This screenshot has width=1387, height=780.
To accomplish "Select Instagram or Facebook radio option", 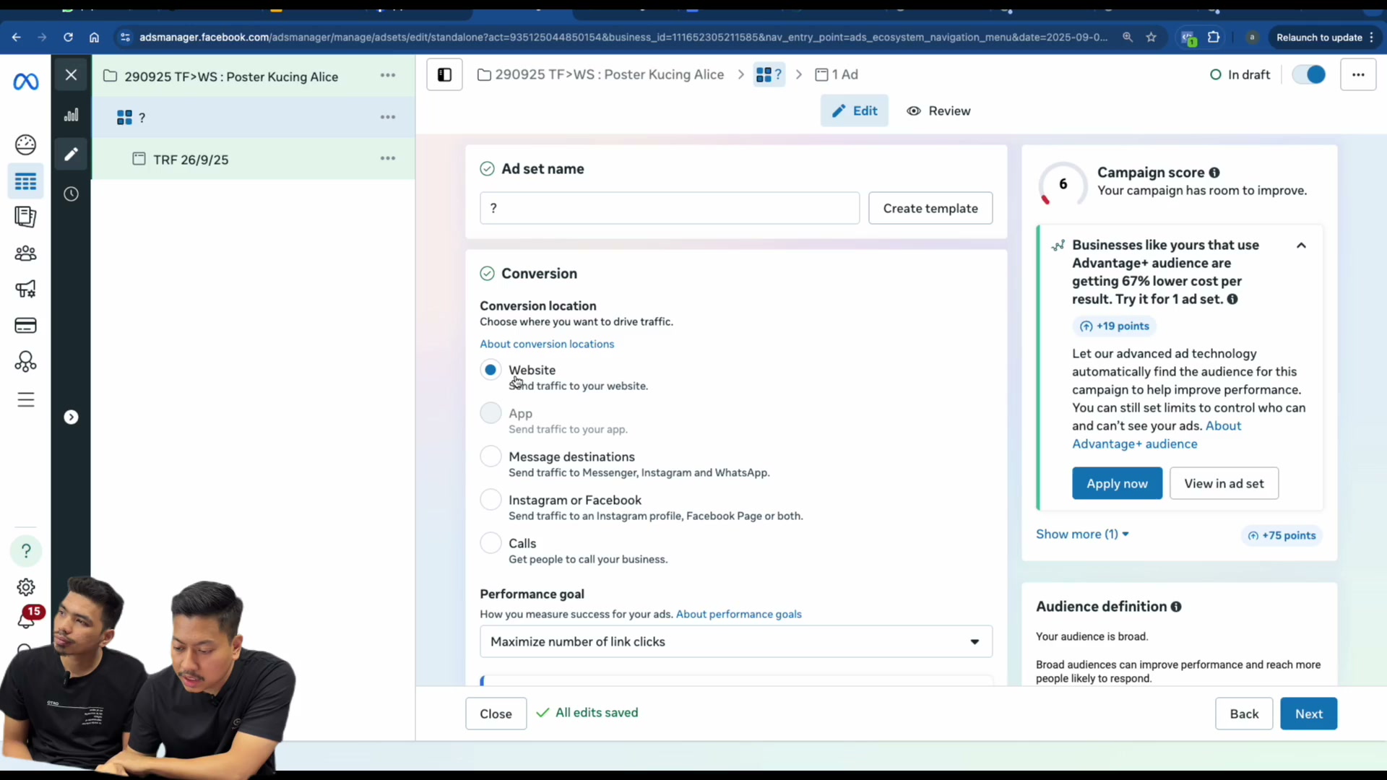I will (x=491, y=500).
